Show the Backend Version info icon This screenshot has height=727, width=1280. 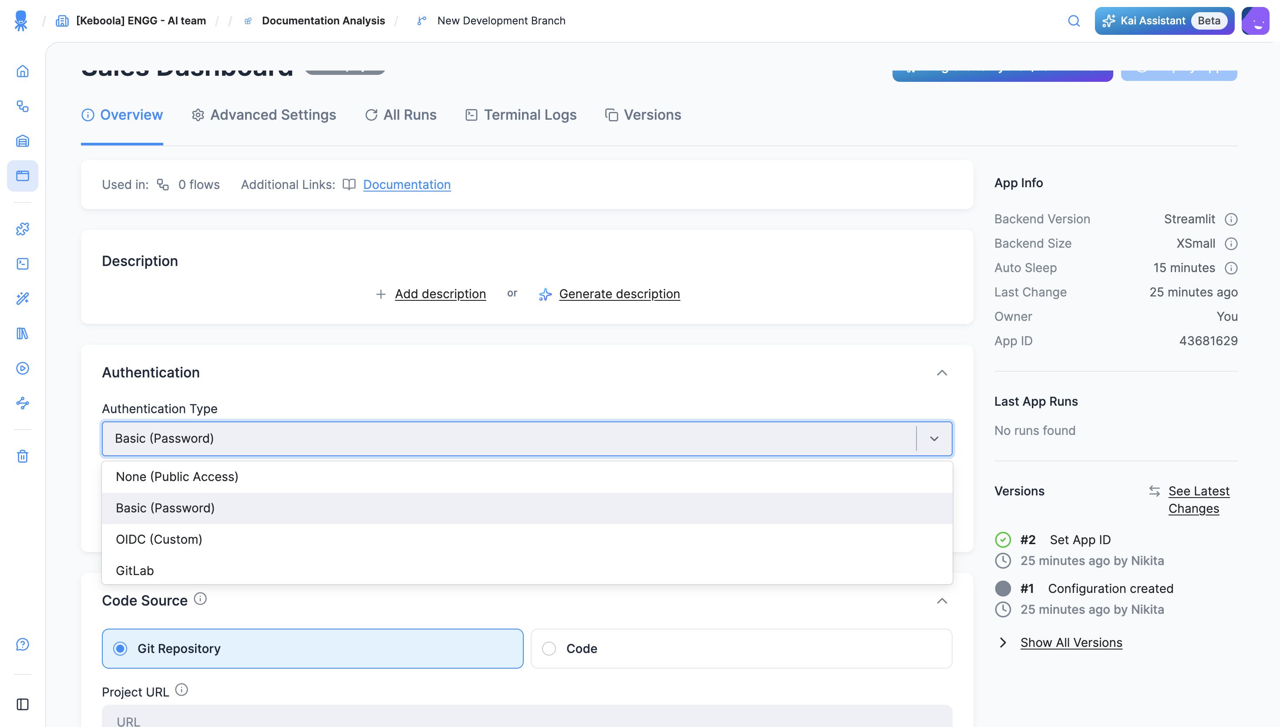[x=1231, y=220]
